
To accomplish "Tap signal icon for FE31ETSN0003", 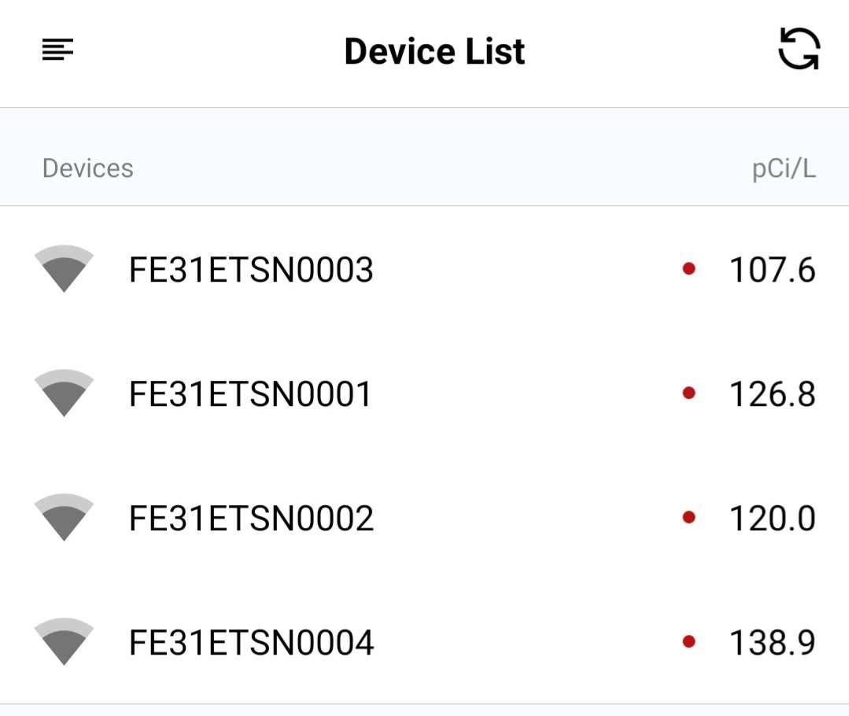I will point(64,268).
